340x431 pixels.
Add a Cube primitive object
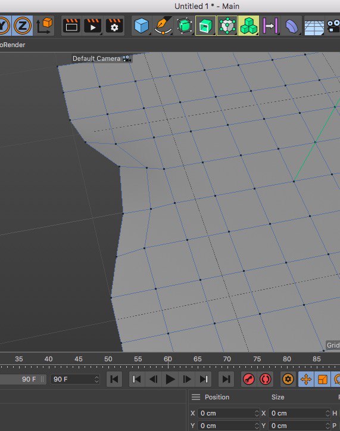[142, 26]
